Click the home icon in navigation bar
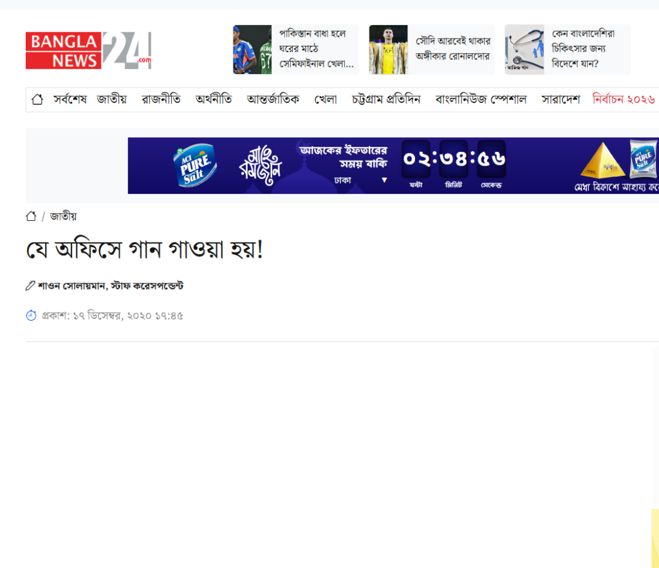659x568 pixels. click(x=37, y=99)
